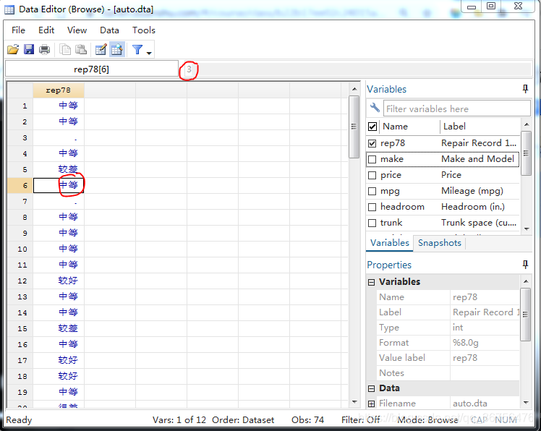Open the Data menu
The height and width of the screenshot is (431, 541).
(109, 30)
